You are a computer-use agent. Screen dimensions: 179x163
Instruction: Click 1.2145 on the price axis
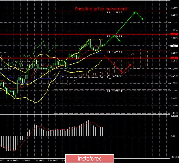pos(174,113)
